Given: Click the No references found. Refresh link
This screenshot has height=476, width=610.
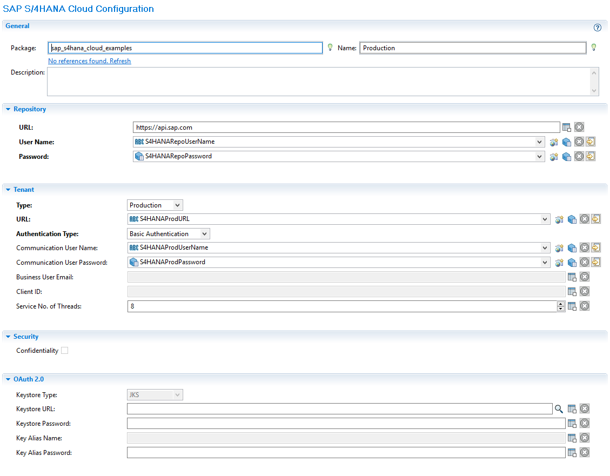Looking at the screenshot, I should [89, 61].
